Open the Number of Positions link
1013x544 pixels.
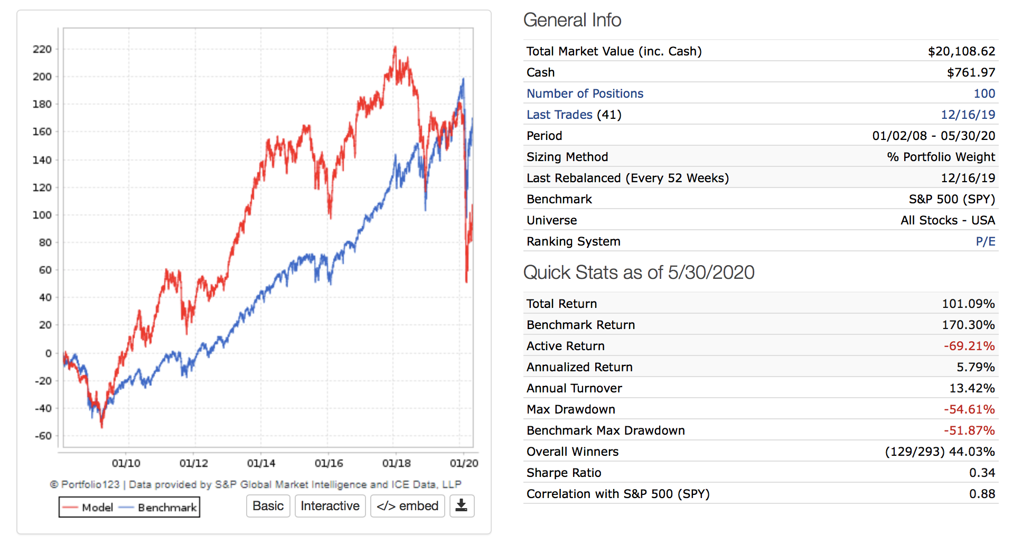(585, 93)
